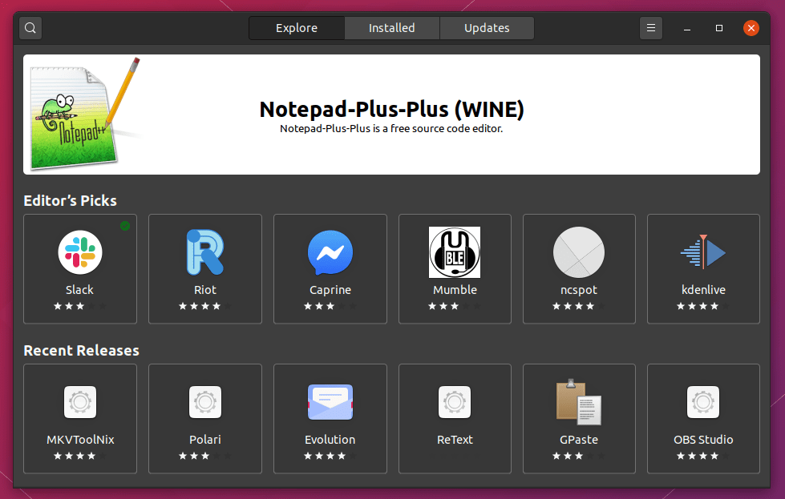Open the hamburger menu
The image size is (785, 499).
(650, 27)
